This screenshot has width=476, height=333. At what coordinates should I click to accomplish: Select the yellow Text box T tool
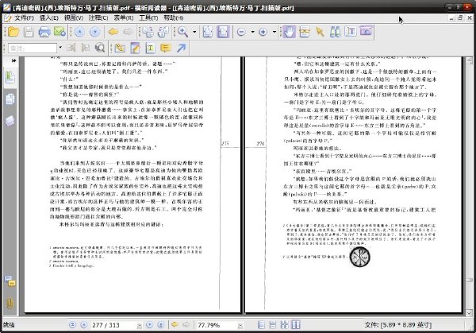click(150, 48)
